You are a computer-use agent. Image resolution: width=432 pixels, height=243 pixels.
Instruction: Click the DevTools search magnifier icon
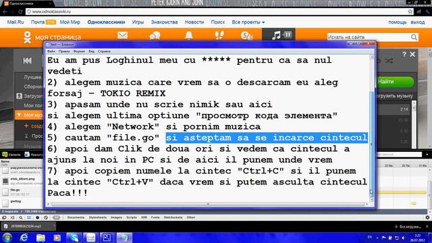[21, 217]
